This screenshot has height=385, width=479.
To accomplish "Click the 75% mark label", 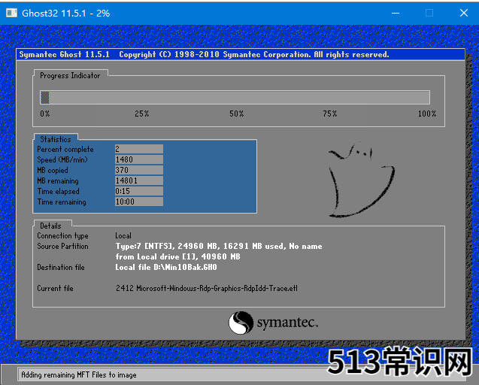I will point(330,114).
